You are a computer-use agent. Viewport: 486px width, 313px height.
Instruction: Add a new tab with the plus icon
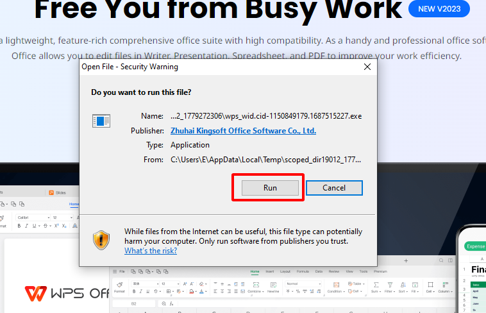[x=406, y=260]
